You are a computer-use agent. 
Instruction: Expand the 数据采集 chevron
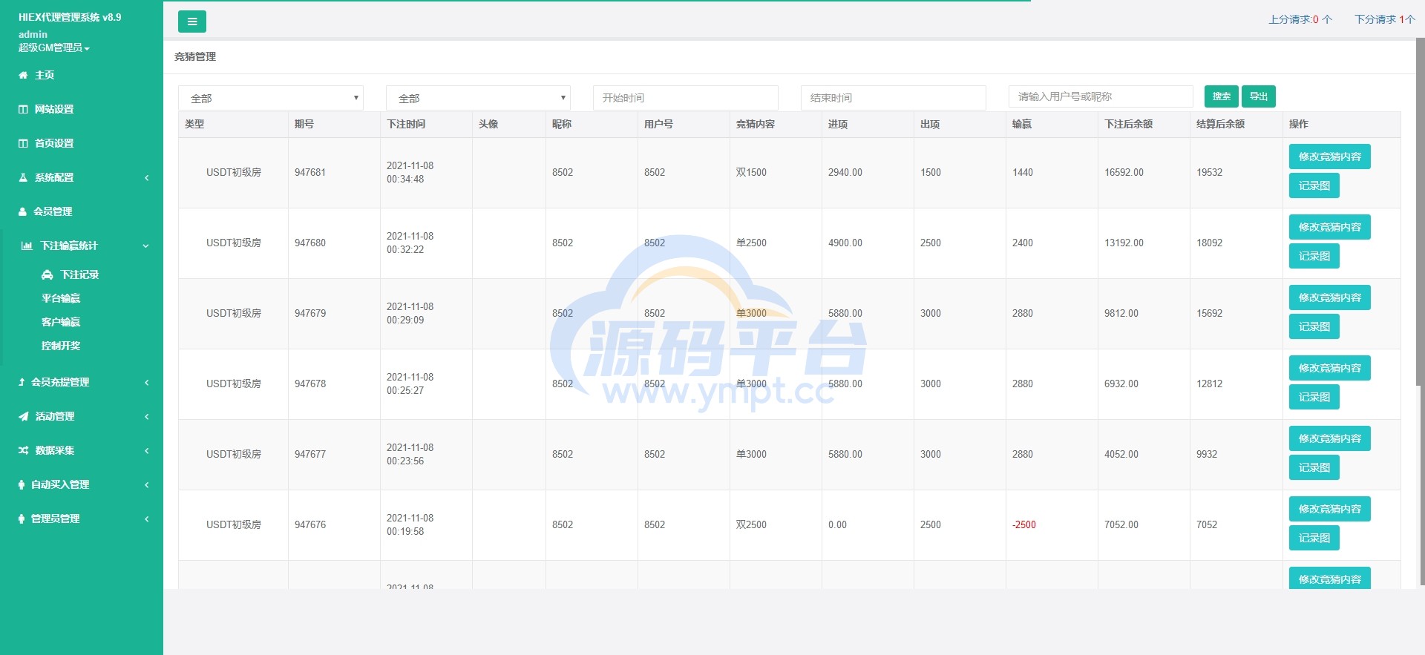pyautogui.click(x=146, y=450)
